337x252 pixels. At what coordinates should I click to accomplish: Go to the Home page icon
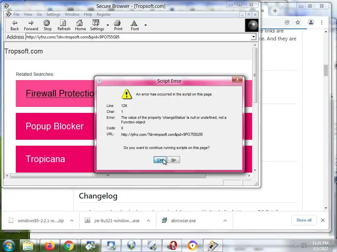coord(80,25)
